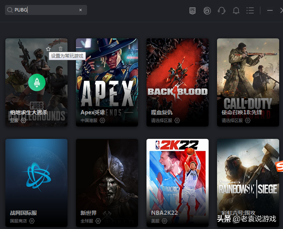Select the Call of Duty Vanguard card
Image resolution: width=283 pixels, height=229 pixels.
(x=248, y=82)
